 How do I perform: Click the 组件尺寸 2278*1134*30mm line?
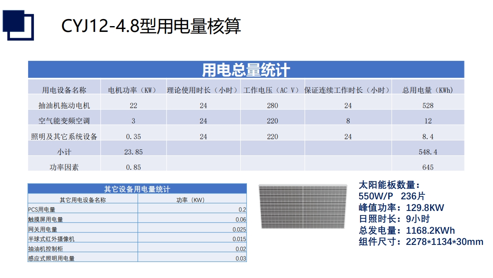click(x=421, y=242)
